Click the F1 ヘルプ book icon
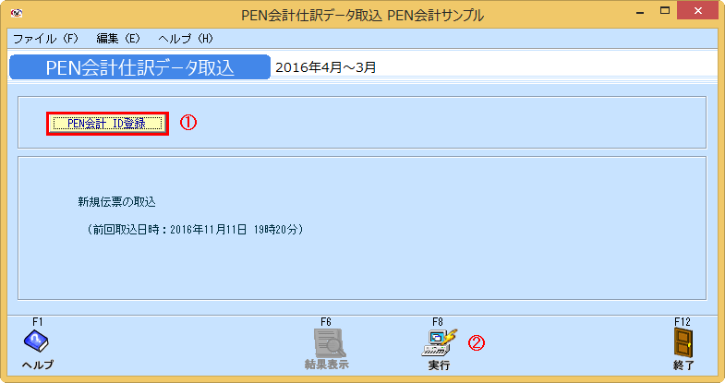This screenshot has height=383, width=725. [36, 341]
